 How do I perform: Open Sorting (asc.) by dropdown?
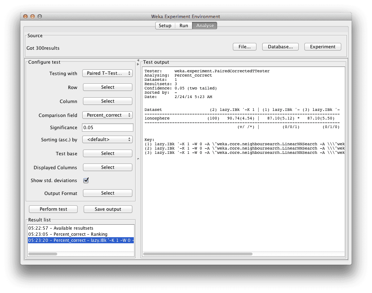tap(107, 140)
